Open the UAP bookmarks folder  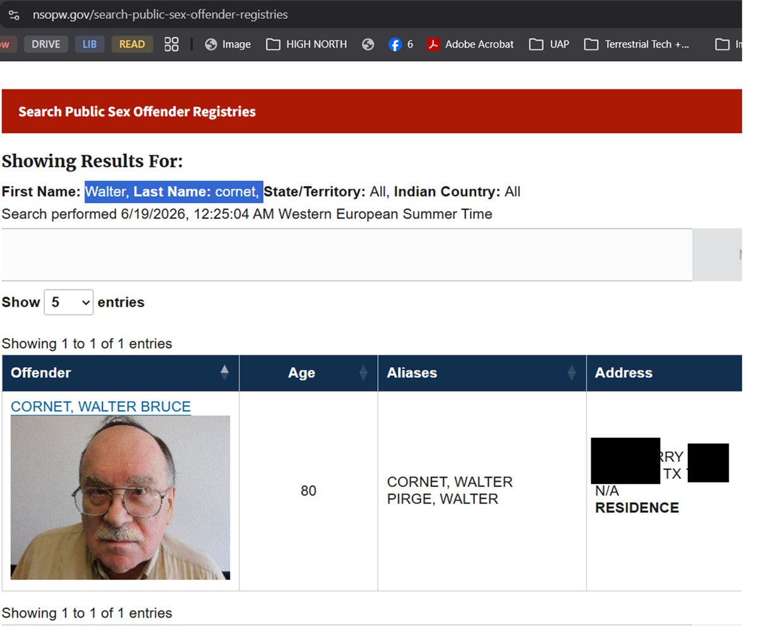549,44
